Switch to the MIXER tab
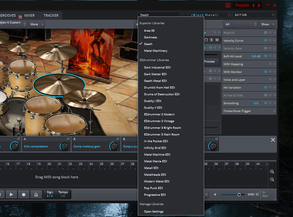Screen dimensions: 293x217 (29, 16)
